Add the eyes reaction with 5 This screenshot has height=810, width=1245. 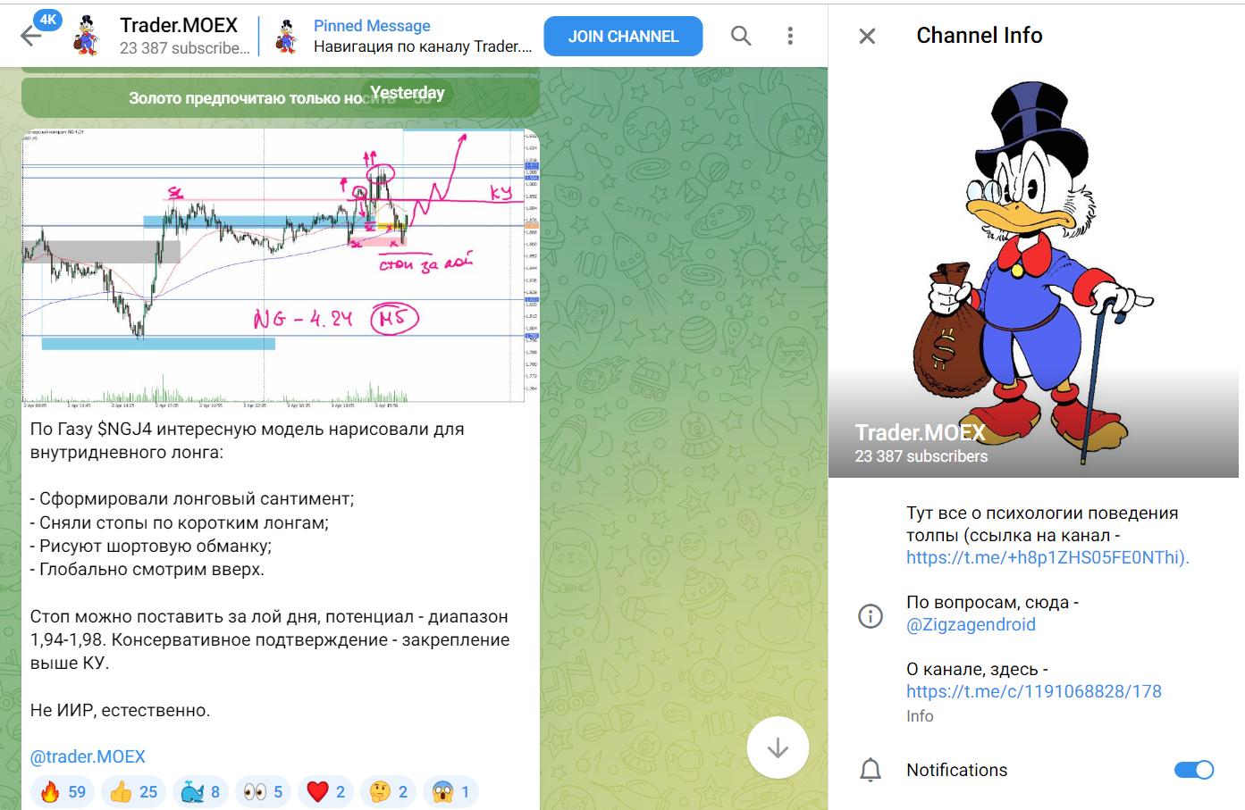click(264, 792)
